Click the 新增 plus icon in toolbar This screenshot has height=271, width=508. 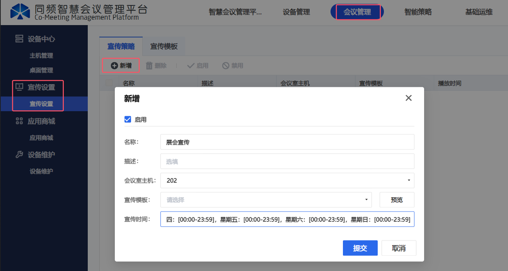click(x=114, y=66)
